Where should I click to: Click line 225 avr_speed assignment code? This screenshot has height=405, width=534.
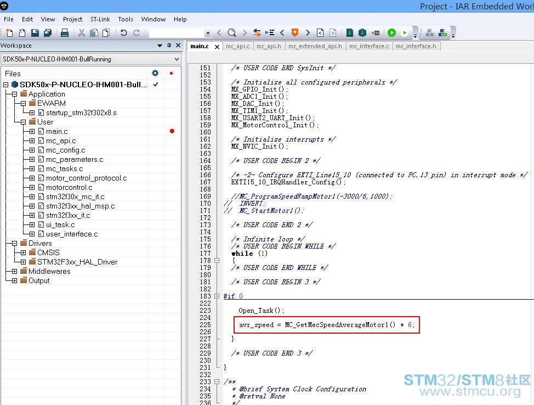point(327,324)
